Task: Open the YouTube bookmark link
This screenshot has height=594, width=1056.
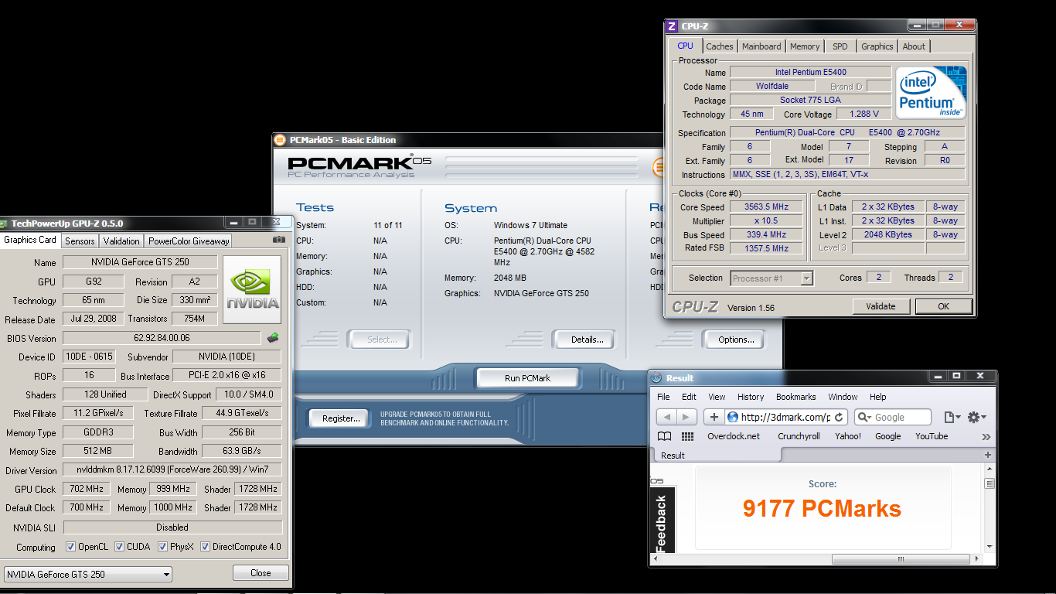Action: (932, 436)
